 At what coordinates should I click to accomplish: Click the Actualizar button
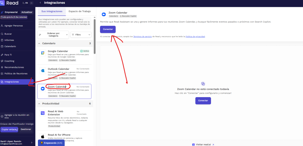pos(27,12)
